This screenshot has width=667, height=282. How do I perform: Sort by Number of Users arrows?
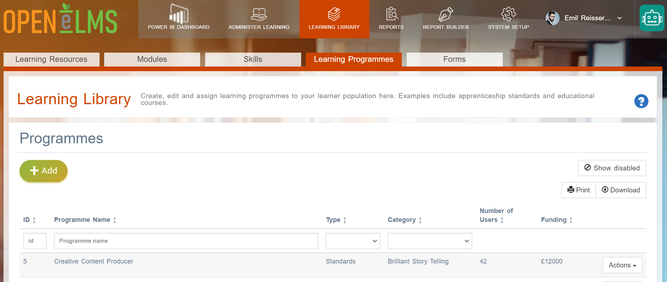[502, 220]
